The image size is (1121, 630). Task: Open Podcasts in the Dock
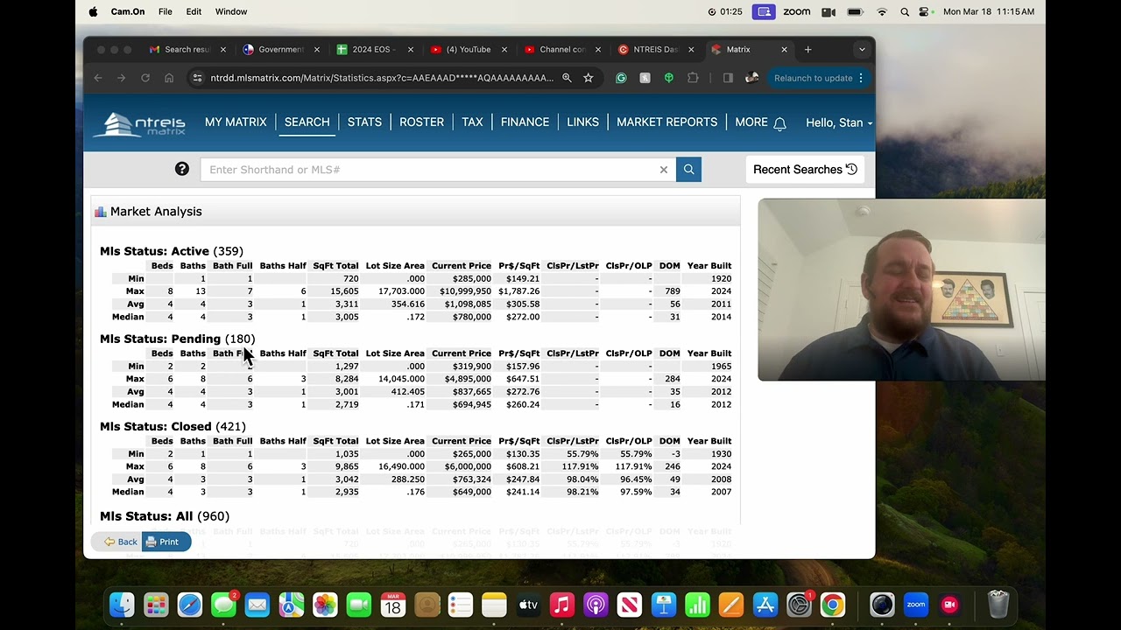(x=596, y=605)
